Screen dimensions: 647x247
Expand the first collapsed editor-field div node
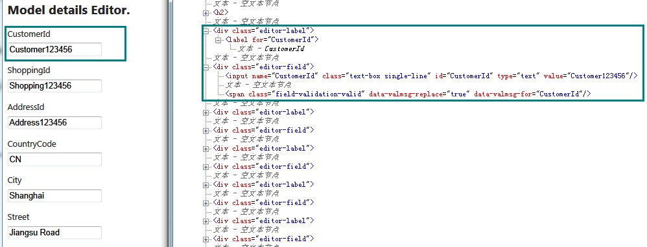click(x=206, y=131)
